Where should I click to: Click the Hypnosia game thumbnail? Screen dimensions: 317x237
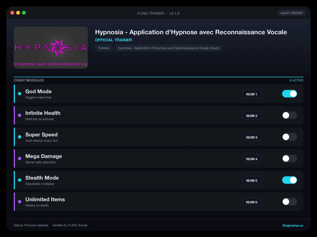51,47
